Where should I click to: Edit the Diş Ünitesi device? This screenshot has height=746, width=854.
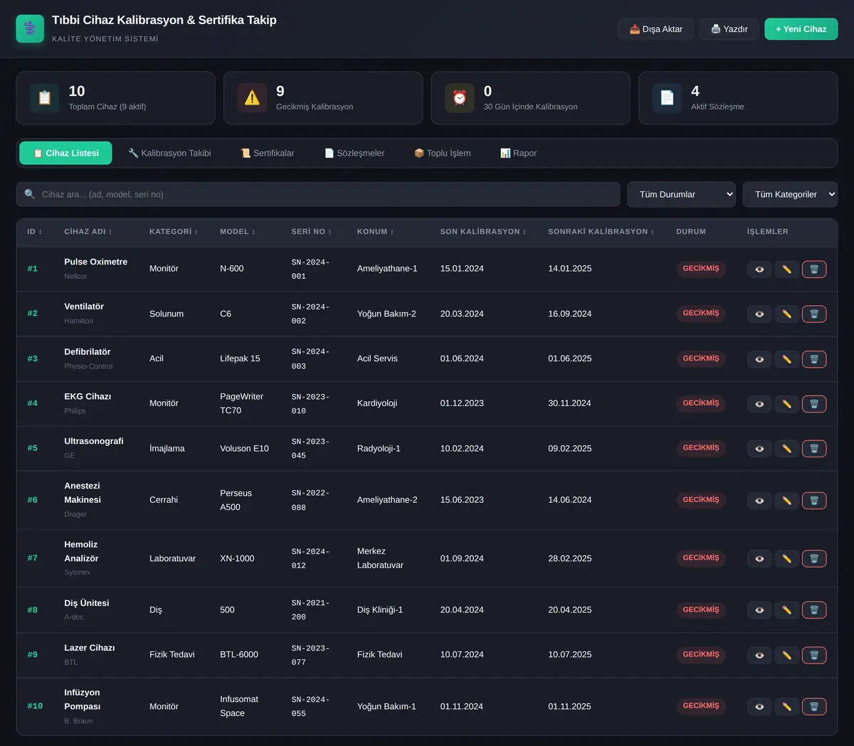pos(786,610)
